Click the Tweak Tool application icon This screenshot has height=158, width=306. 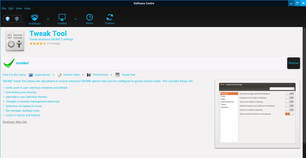click(15, 41)
